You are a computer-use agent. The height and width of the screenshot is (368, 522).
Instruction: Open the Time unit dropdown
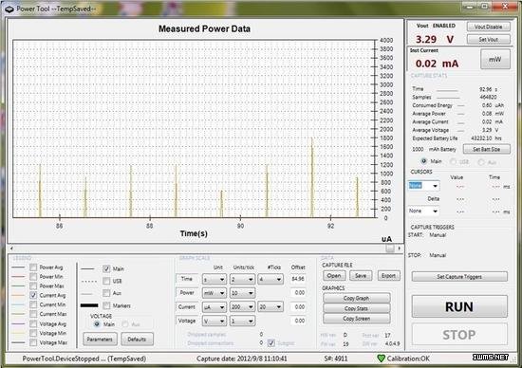[214, 279]
